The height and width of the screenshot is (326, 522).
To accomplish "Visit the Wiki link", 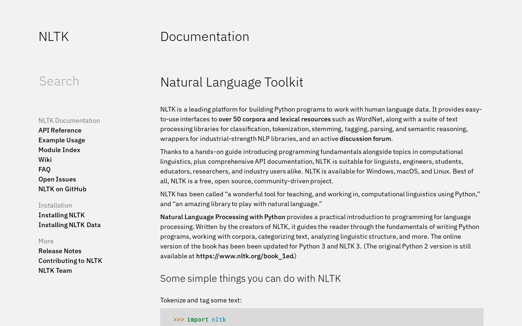I will point(45,160).
